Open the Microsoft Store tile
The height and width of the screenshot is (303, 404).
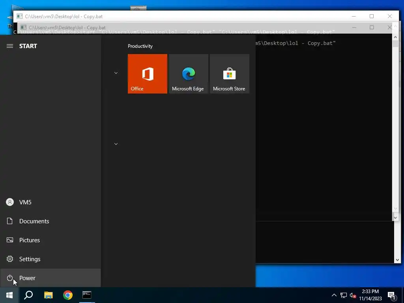click(x=230, y=74)
